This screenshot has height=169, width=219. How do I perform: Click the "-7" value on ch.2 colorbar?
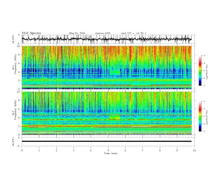204,131
